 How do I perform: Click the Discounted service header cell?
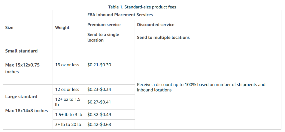(x=156, y=25)
